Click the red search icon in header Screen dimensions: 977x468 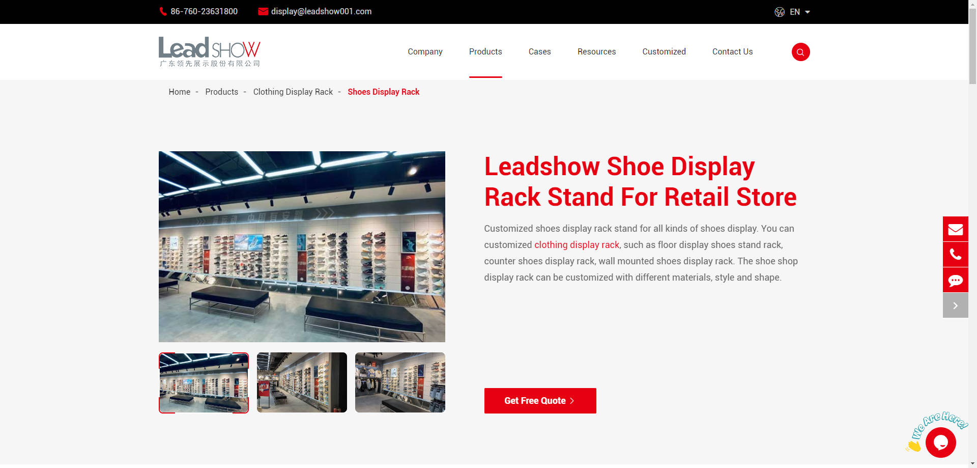point(800,52)
